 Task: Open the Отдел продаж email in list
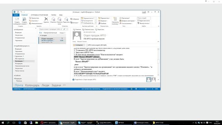coord(52,40)
